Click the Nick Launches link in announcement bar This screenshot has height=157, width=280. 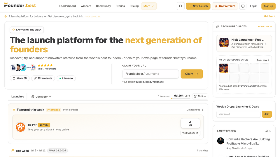tap(93, 17)
